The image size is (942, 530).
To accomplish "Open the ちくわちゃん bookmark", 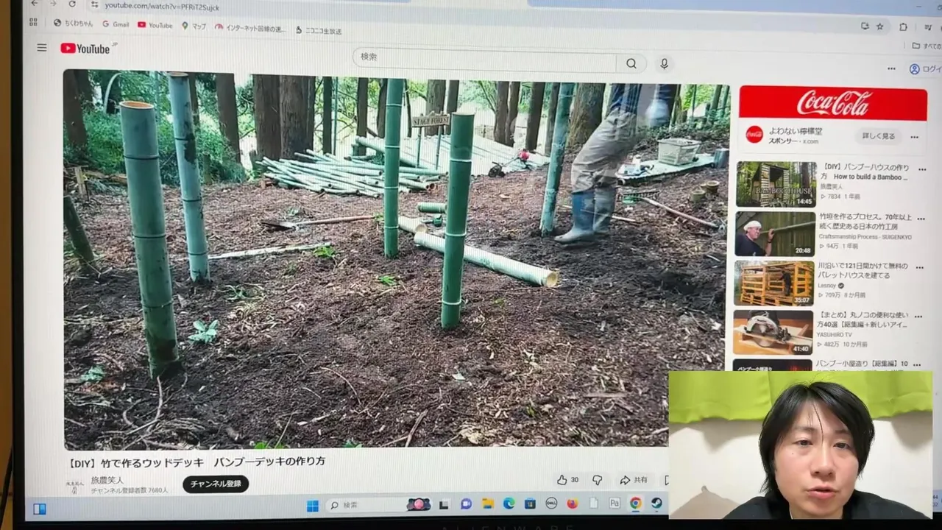I will [74, 24].
